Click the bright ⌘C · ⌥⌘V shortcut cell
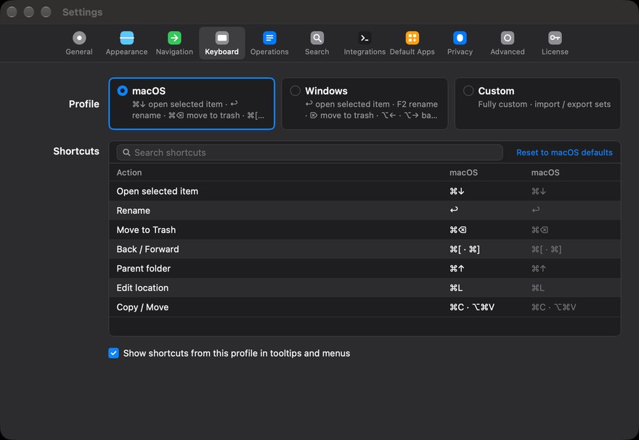The width and height of the screenshot is (639, 440). [472, 307]
